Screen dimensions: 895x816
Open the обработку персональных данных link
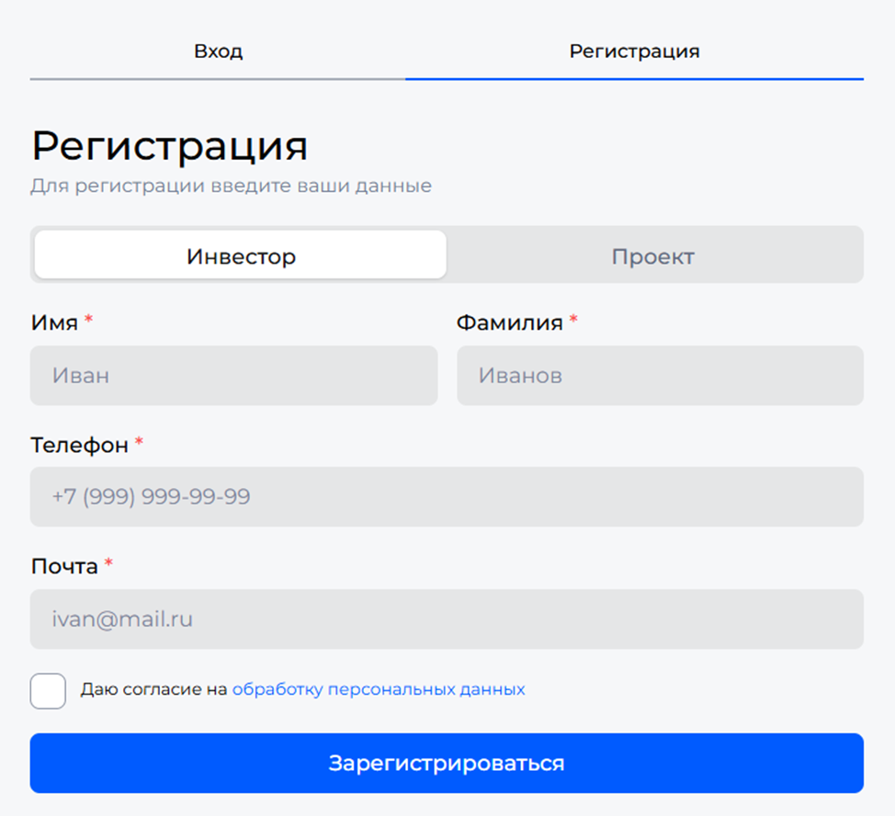click(380, 689)
